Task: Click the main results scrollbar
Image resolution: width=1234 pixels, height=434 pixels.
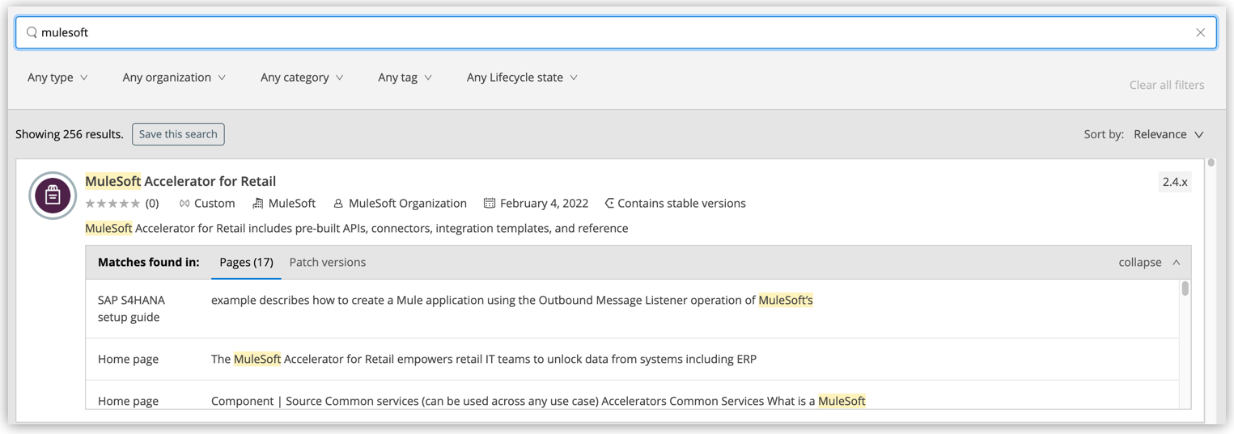Action: 1211,163
